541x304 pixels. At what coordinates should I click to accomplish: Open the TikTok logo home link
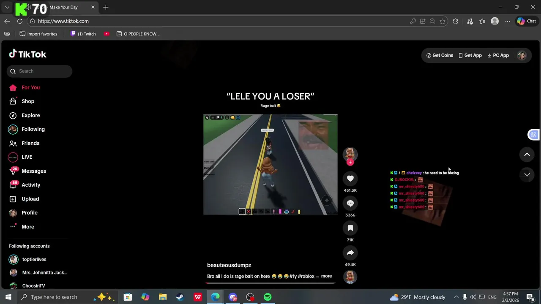(28, 54)
